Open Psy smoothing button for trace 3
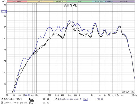Screen dimensions: 138x105 (31, 103)
